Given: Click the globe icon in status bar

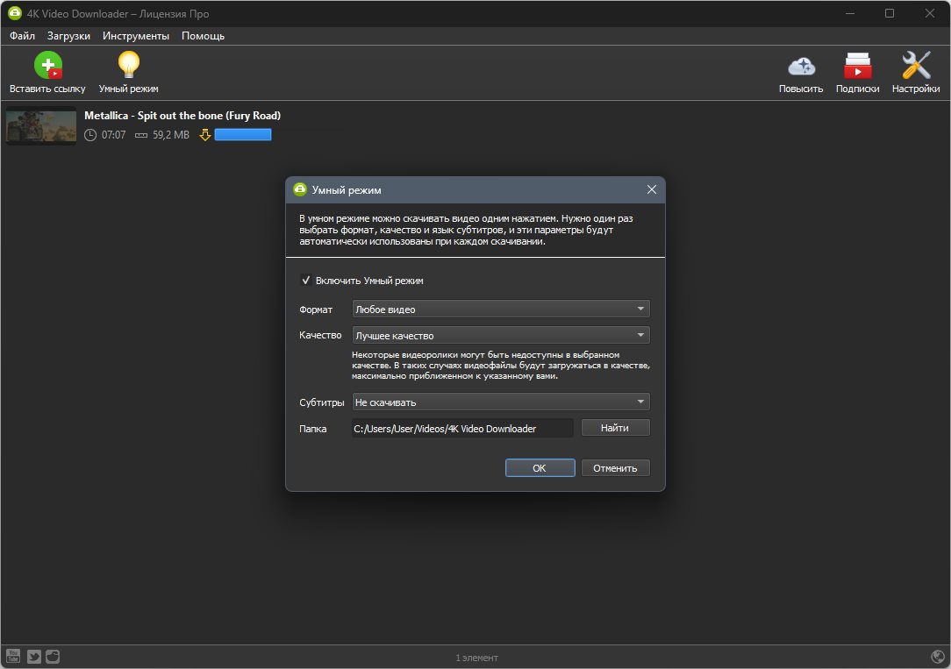Looking at the screenshot, I should pos(938,656).
